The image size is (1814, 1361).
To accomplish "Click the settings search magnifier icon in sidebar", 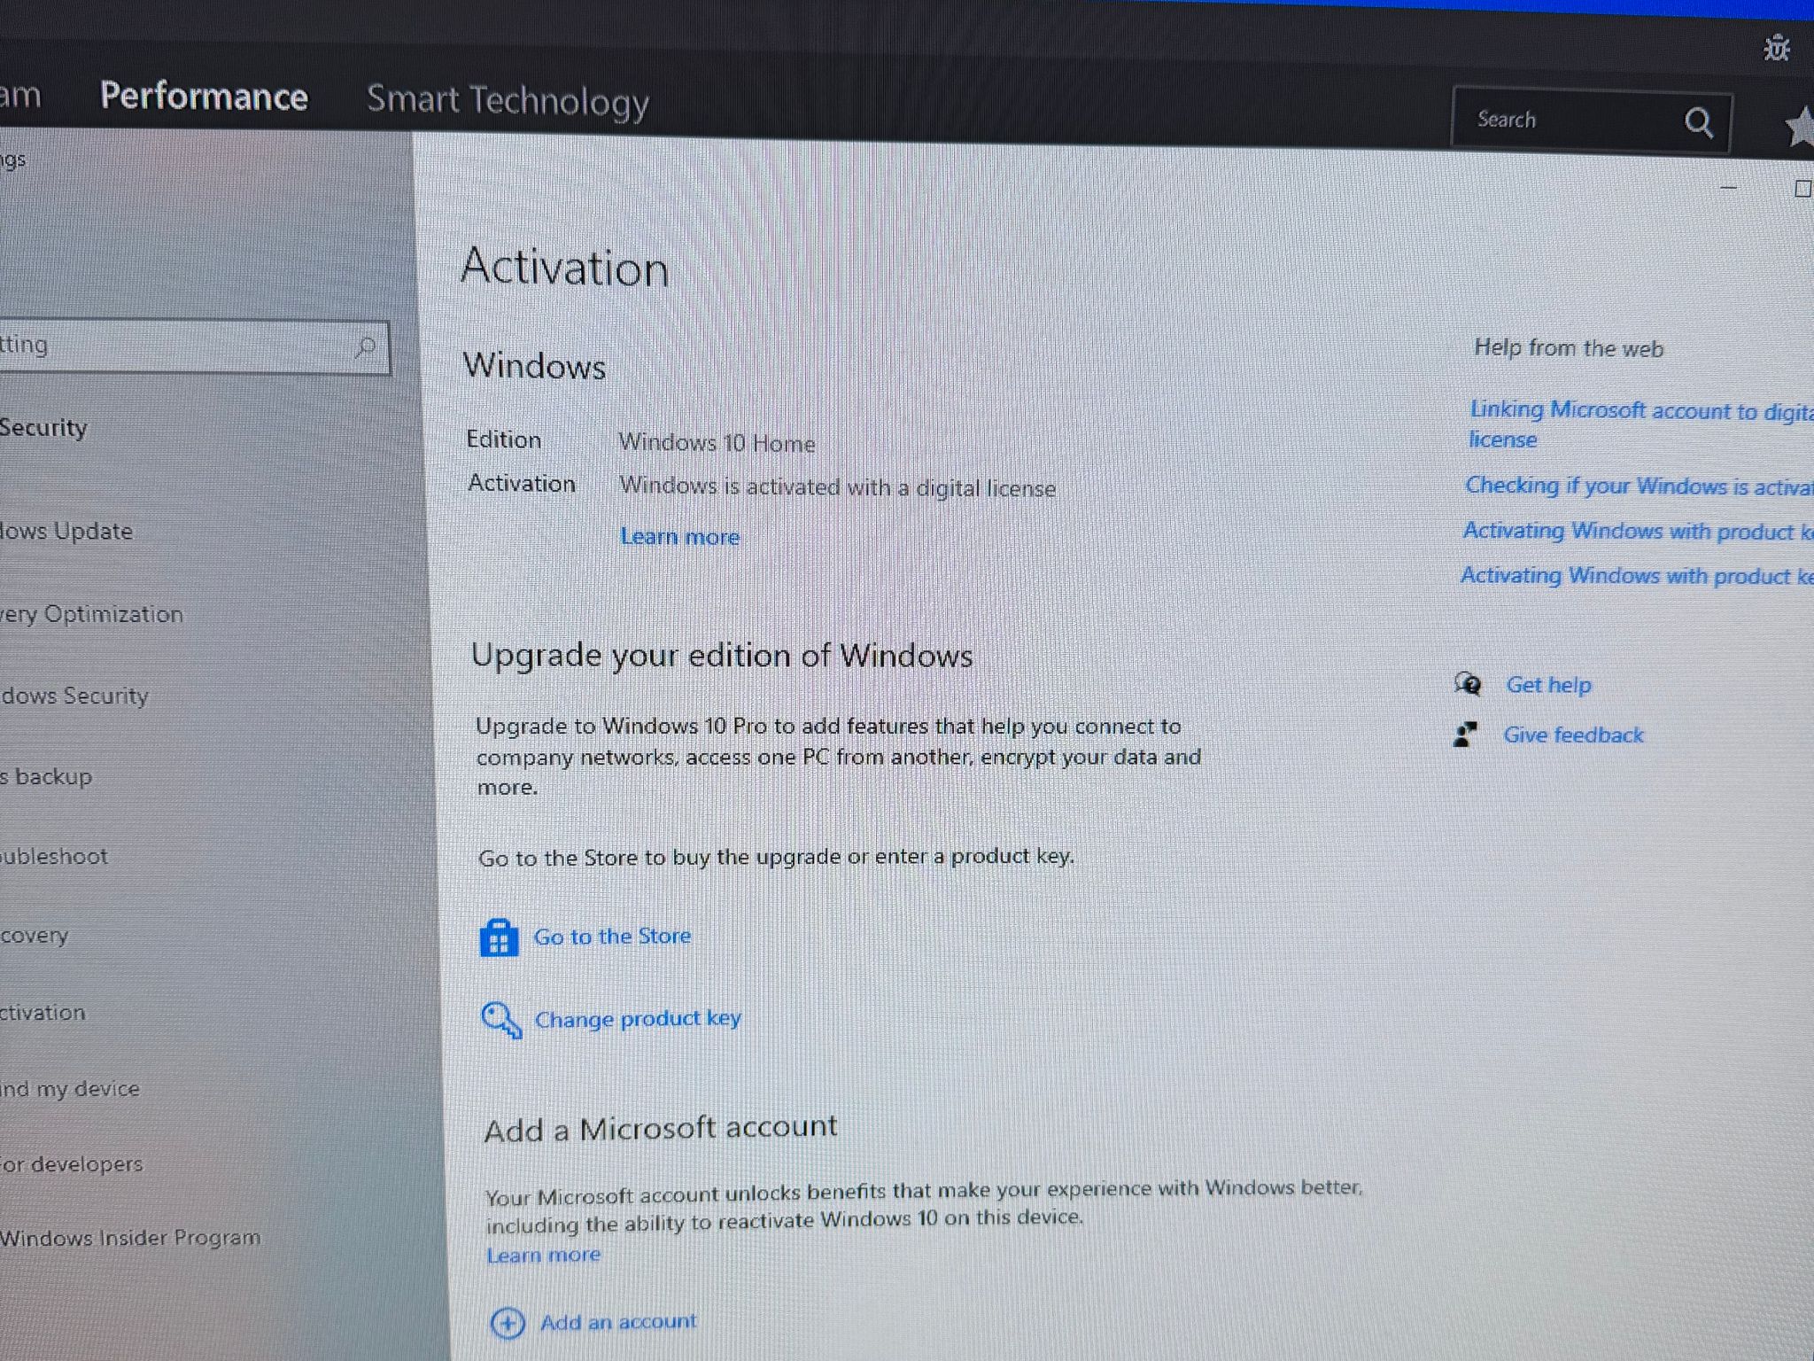I will (x=365, y=346).
